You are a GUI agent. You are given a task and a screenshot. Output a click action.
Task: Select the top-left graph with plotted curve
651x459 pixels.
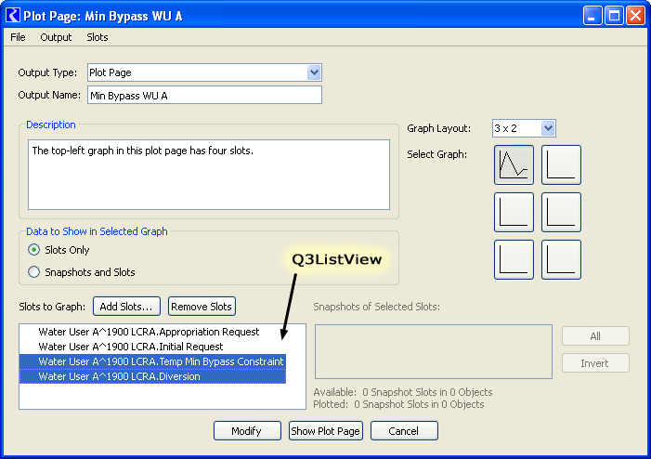tap(514, 164)
